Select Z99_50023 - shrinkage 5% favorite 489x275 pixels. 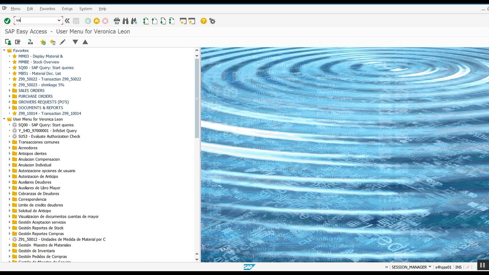41,85
